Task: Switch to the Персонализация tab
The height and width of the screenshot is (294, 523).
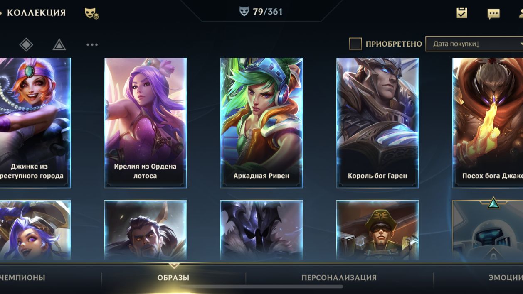Action: coord(339,278)
